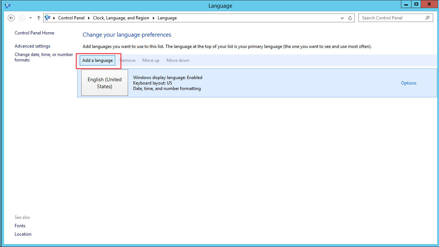Close the Language window

coord(429,4)
